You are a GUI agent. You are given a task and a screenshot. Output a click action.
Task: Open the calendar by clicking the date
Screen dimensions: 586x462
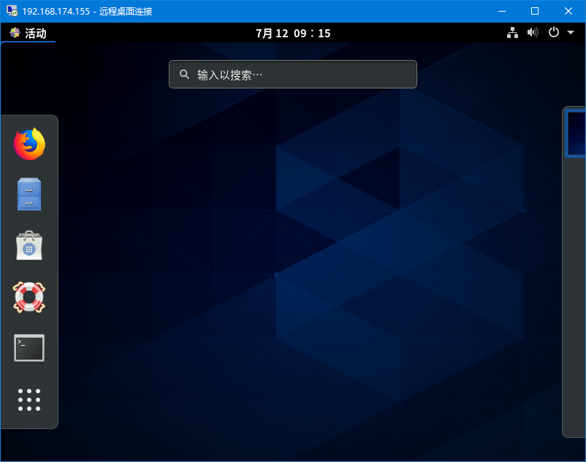point(292,32)
